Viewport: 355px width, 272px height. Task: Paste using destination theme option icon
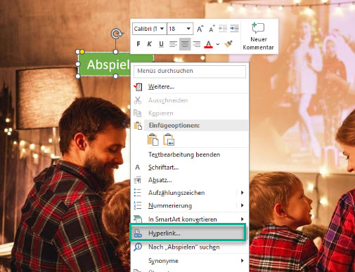pyautogui.click(x=153, y=140)
